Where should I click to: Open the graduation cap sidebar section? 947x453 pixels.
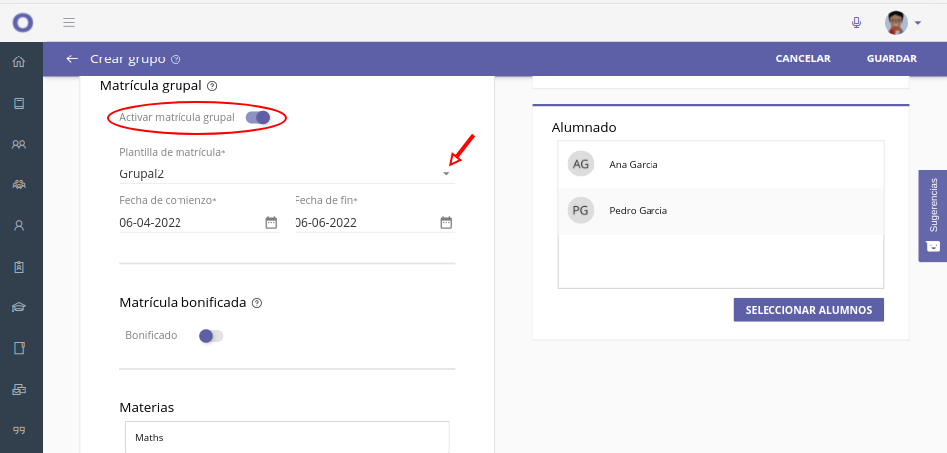pos(18,307)
